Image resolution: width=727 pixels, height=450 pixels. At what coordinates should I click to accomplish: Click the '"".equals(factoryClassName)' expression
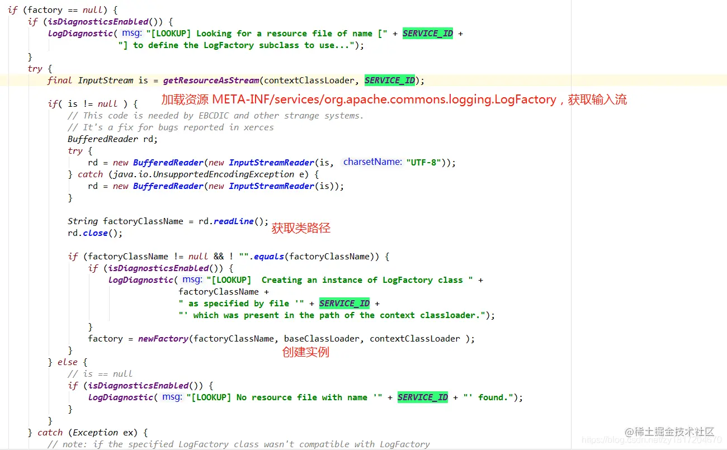point(311,257)
